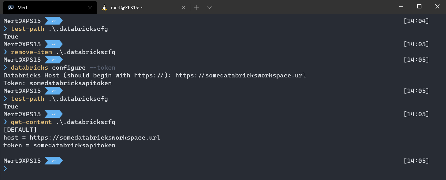Click the [DEFAULT] line in the config output
This screenshot has height=180, width=446.
point(20,130)
